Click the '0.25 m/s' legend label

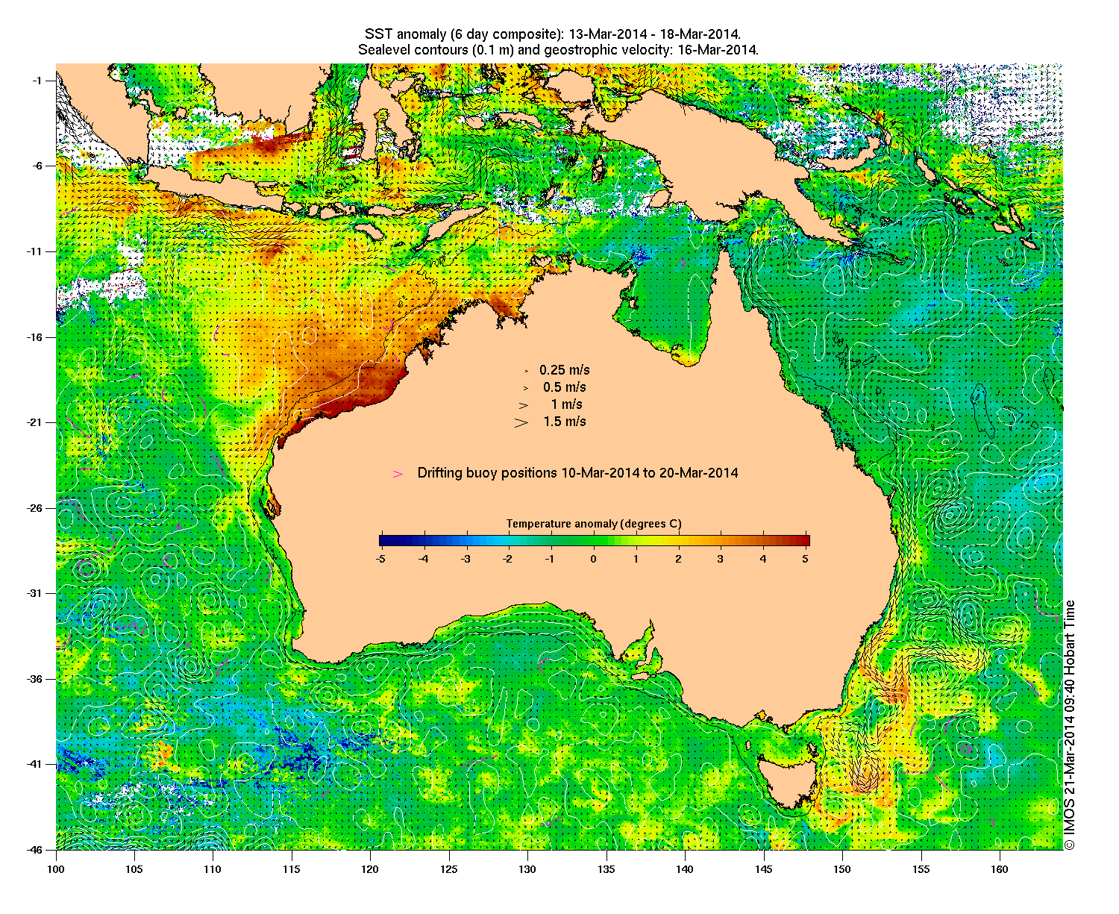pos(565,370)
